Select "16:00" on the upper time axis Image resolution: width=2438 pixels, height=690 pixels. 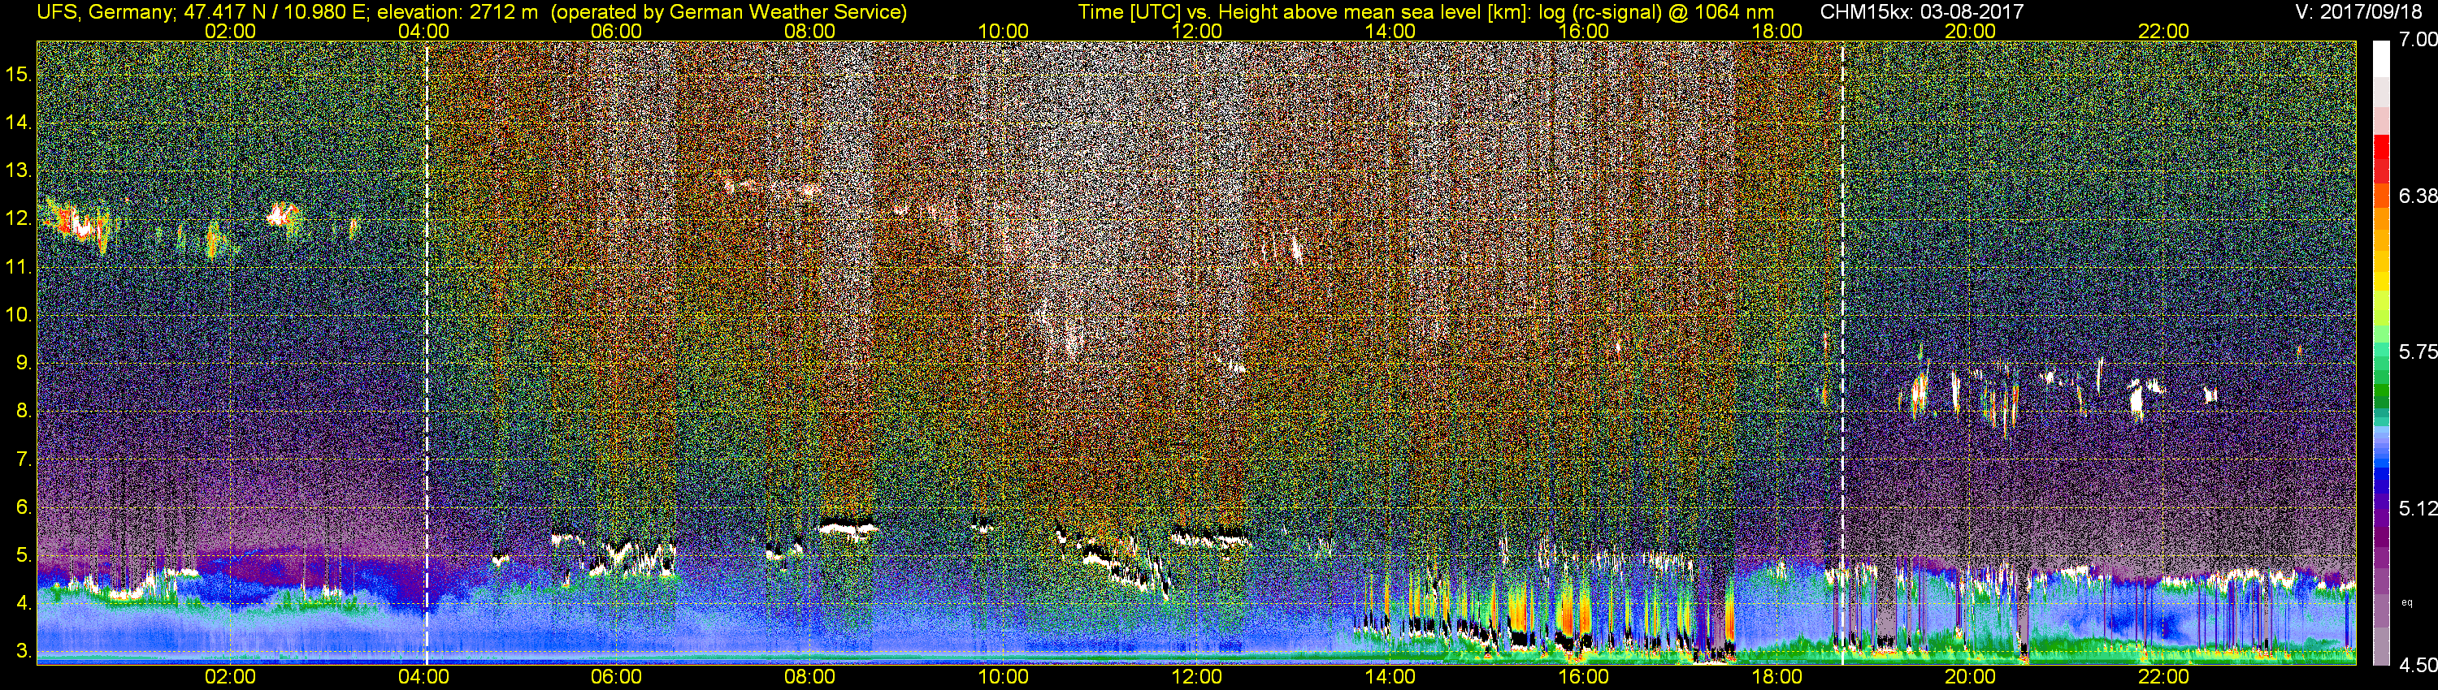1583,31
